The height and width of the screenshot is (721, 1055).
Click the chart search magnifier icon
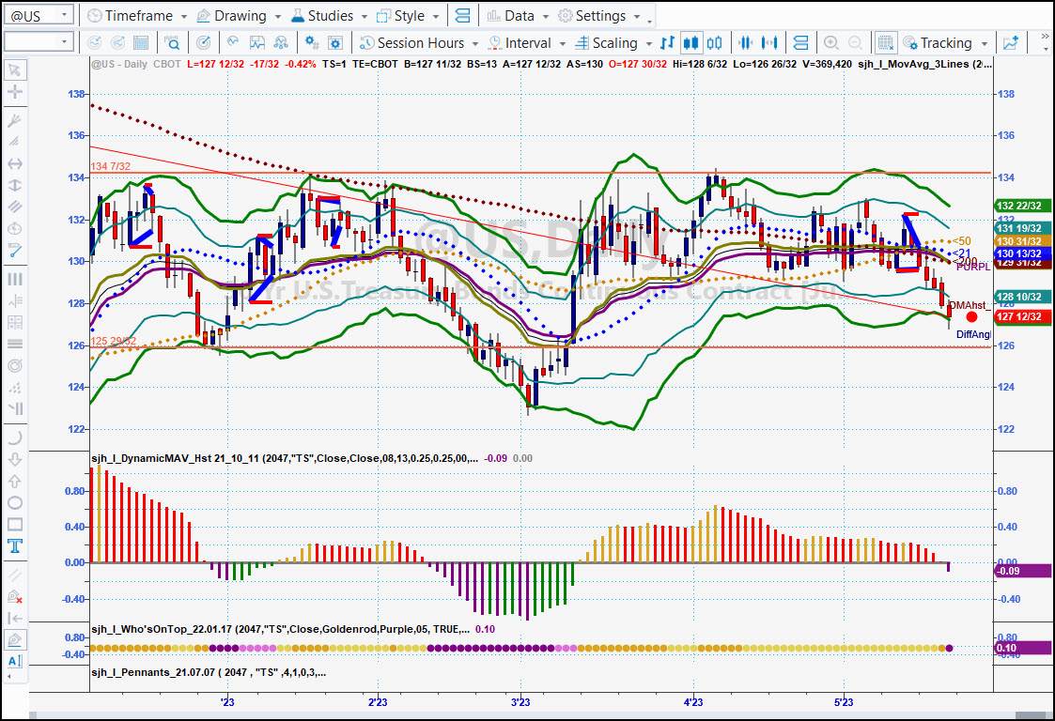[172, 43]
